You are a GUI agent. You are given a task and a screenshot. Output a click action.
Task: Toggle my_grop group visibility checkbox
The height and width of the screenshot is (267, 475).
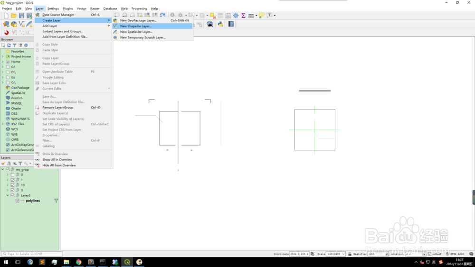click(8, 169)
